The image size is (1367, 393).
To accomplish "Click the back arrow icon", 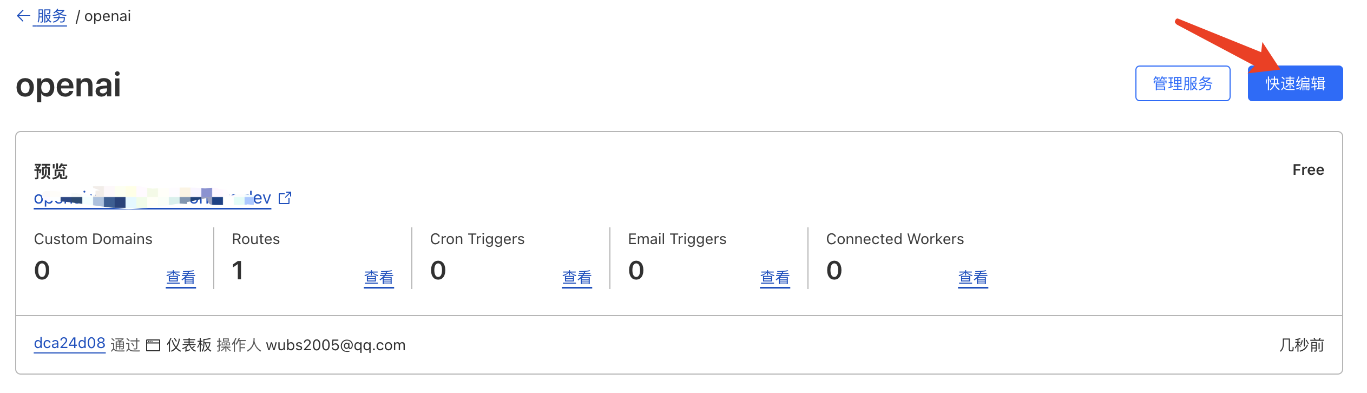I will (x=23, y=16).
